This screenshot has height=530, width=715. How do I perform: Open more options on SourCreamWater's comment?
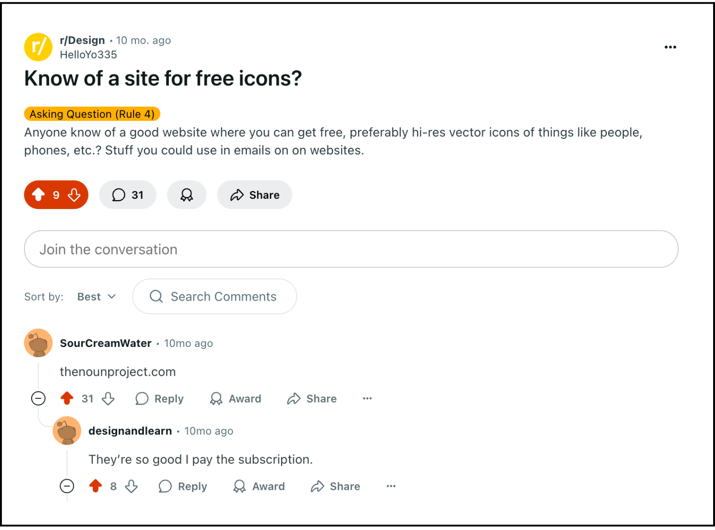click(x=367, y=399)
